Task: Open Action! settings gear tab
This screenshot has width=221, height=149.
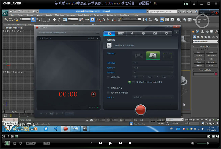Action: point(166,33)
